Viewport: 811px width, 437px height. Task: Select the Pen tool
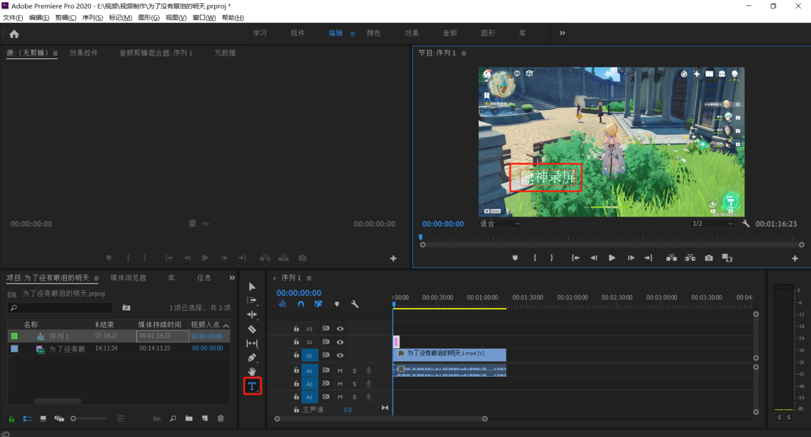click(252, 358)
